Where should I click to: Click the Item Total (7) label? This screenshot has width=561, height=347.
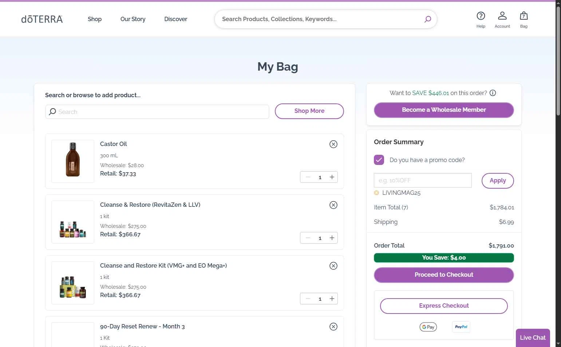pos(391,207)
